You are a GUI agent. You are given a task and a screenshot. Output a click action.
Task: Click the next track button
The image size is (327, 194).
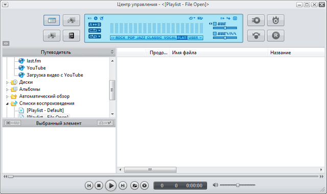[x=123, y=185]
